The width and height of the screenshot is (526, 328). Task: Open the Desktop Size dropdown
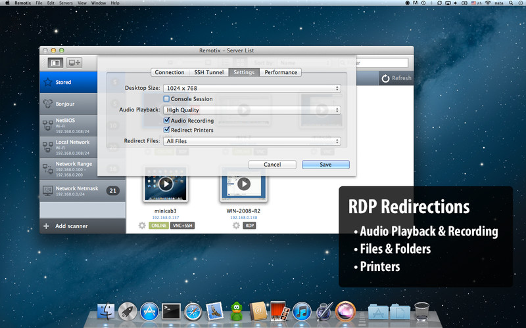[x=252, y=88]
